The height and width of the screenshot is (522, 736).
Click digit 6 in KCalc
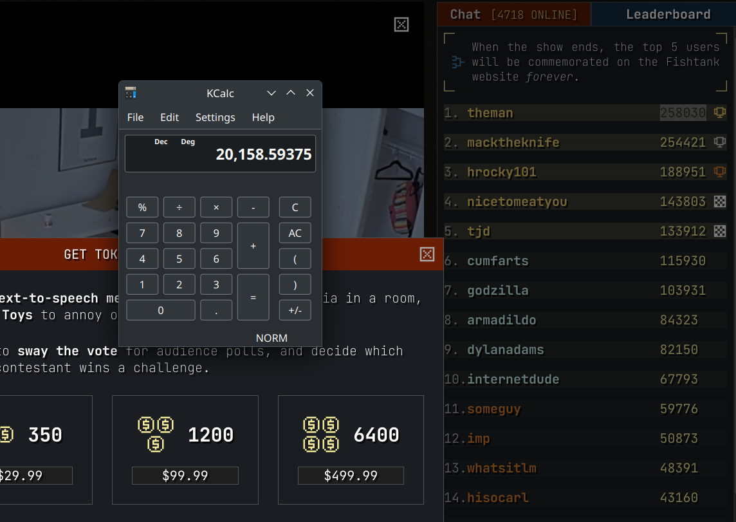(216, 259)
